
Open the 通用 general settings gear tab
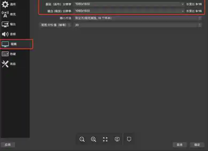click(x=9, y=4)
